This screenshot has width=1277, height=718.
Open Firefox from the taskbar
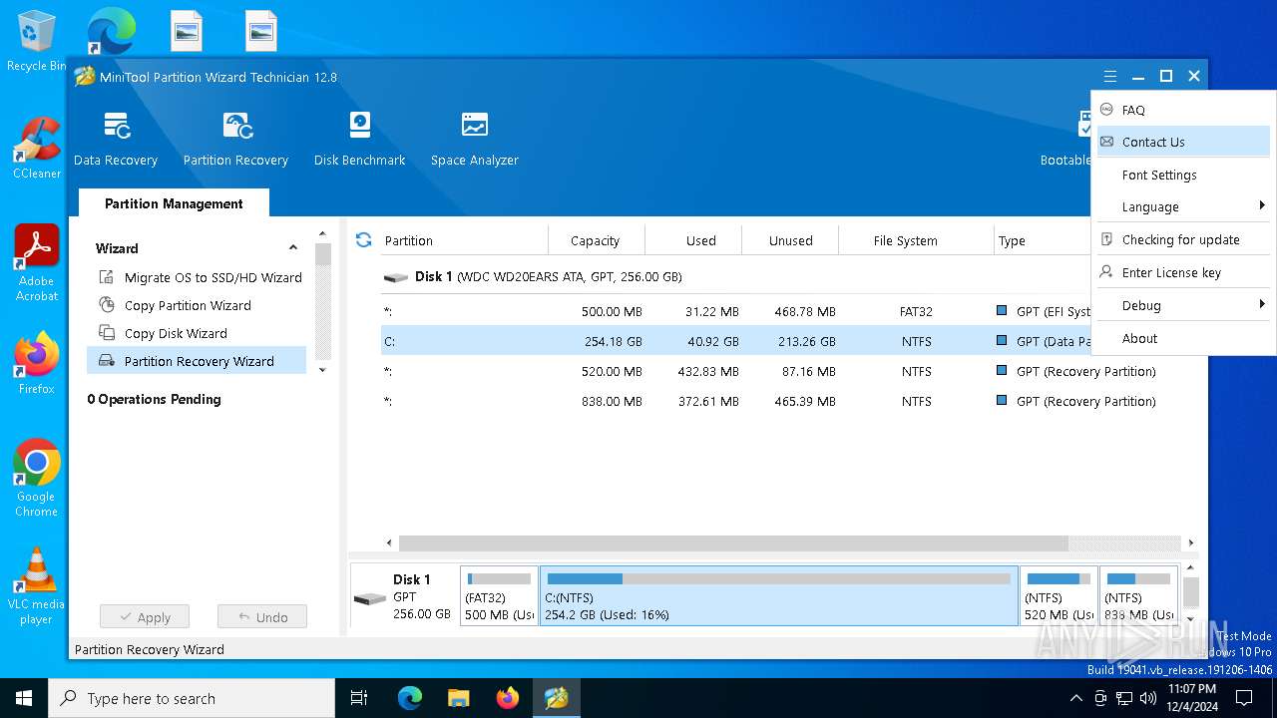pos(508,698)
